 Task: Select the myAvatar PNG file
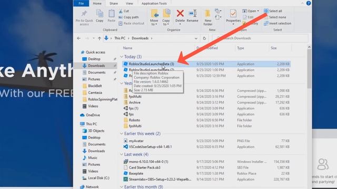coord(136,141)
